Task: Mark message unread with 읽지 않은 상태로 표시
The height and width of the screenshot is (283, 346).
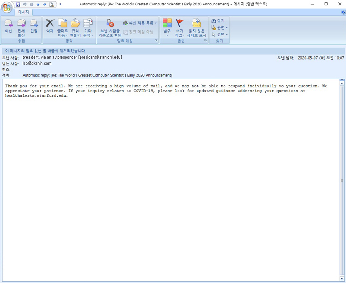Action: pos(196,28)
